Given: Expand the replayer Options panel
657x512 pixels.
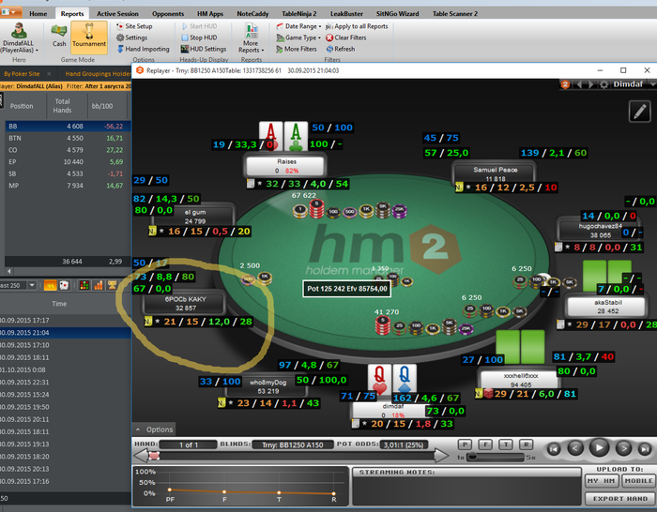Looking at the screenshot, I should pos(154,429).
